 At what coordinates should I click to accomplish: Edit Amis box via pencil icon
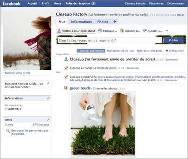tap(48, 120)
